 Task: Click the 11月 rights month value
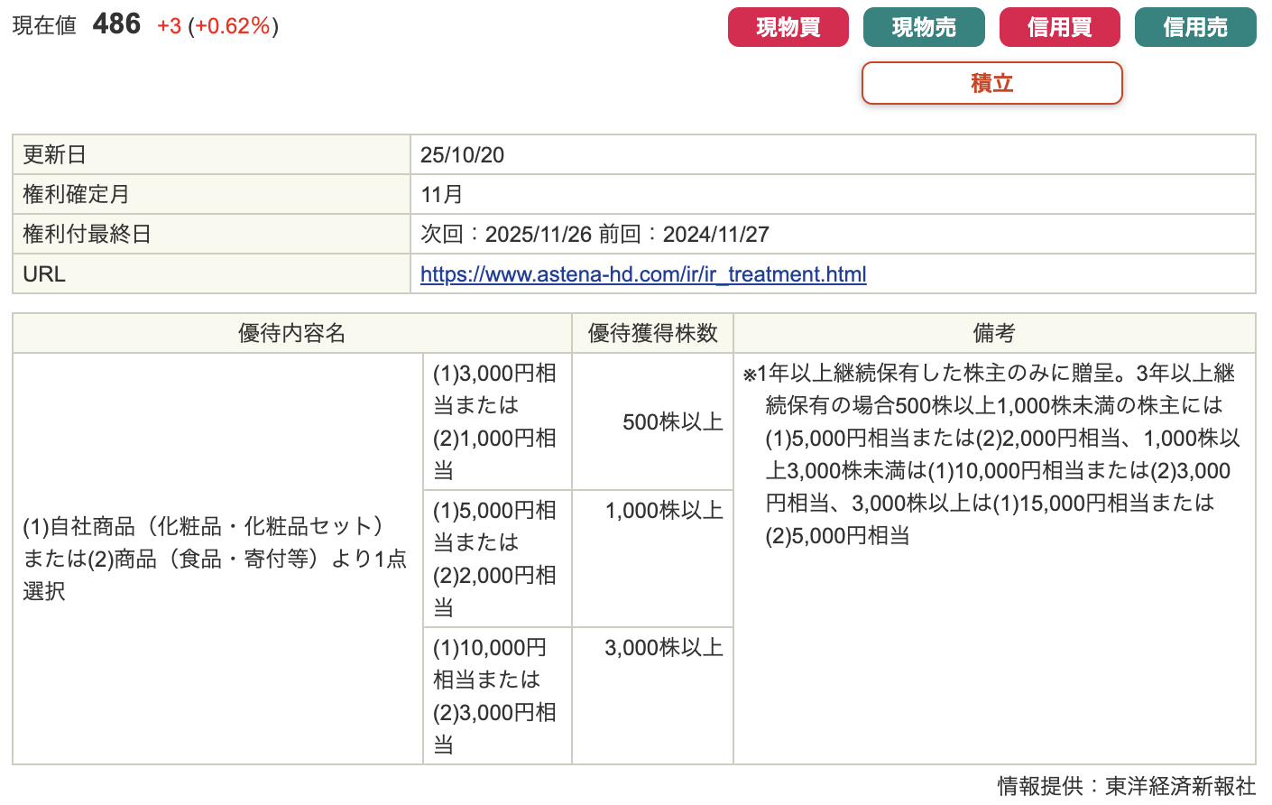coord(442,195)
